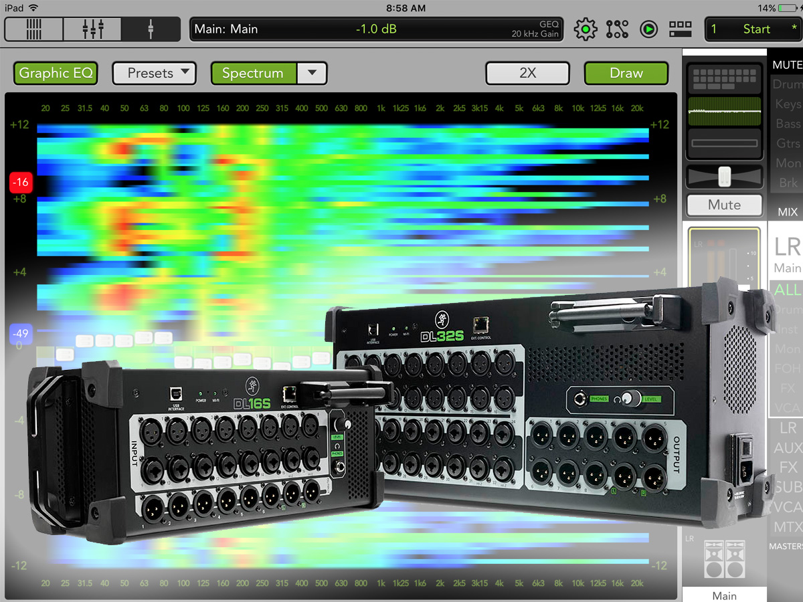Toggle the Mon mute group
Viewport: 803px width, 602px height.
(787, 163)
